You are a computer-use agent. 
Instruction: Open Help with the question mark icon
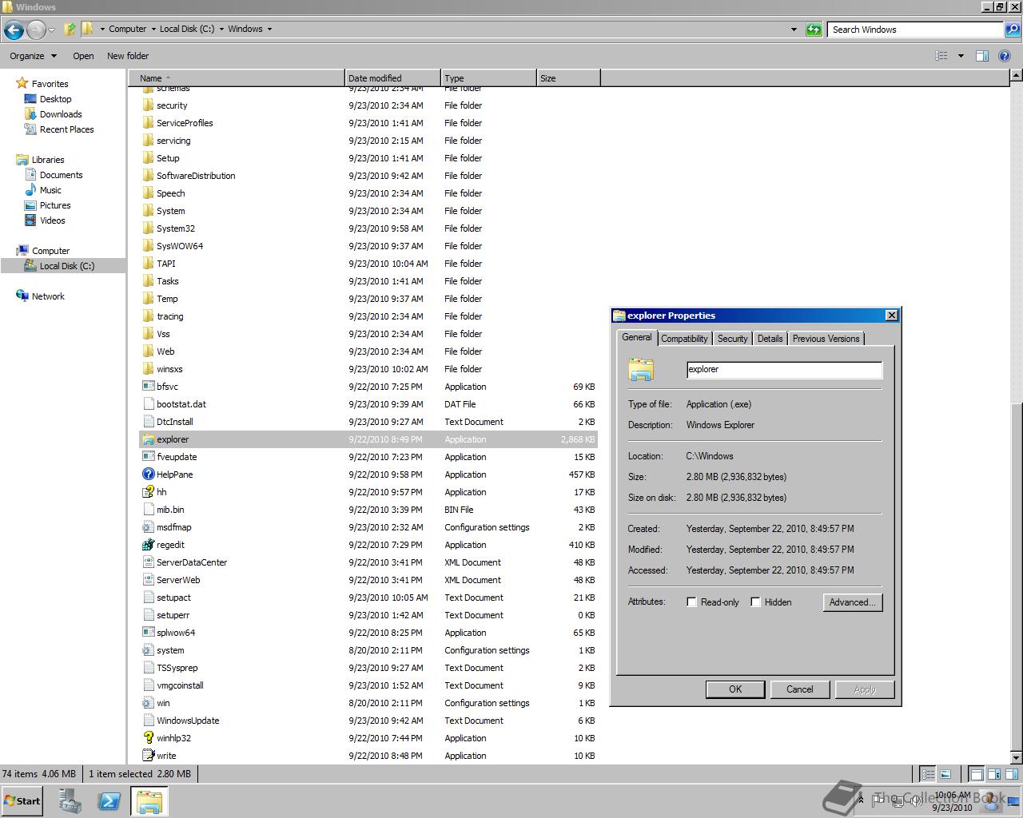(1005, 56)
